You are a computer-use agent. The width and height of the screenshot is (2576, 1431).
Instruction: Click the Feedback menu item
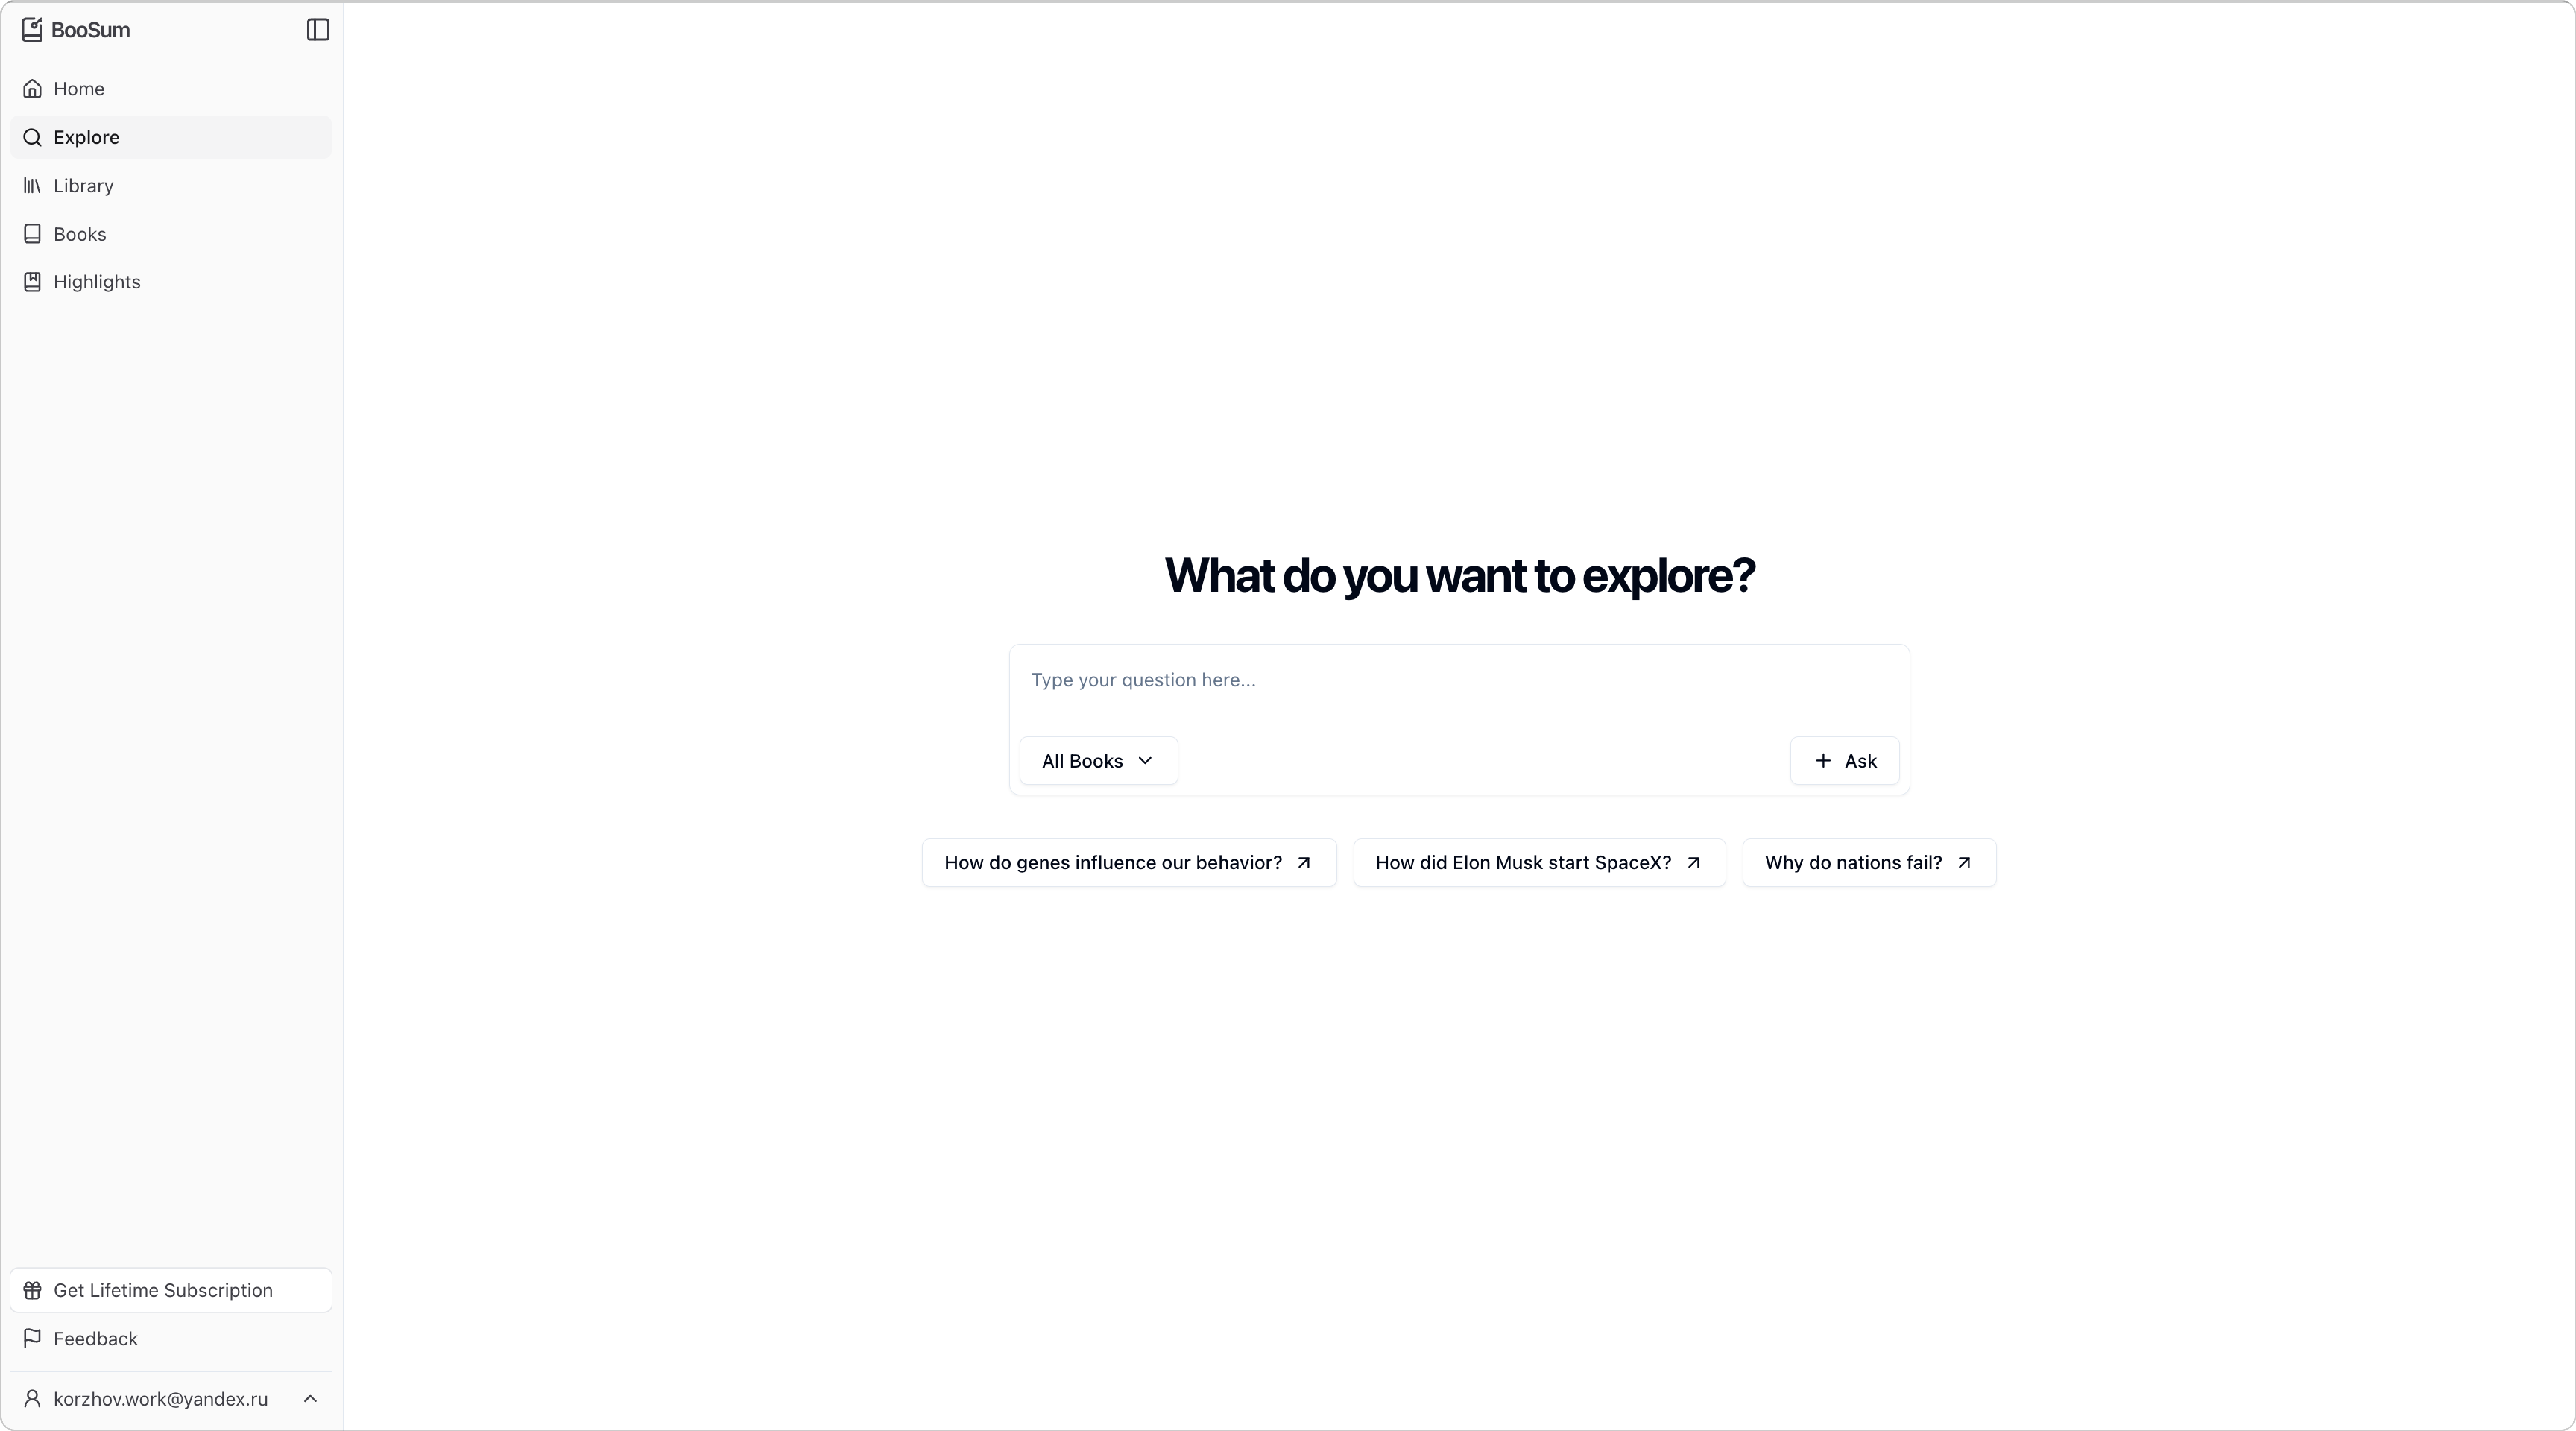[x=95, y=1337]
